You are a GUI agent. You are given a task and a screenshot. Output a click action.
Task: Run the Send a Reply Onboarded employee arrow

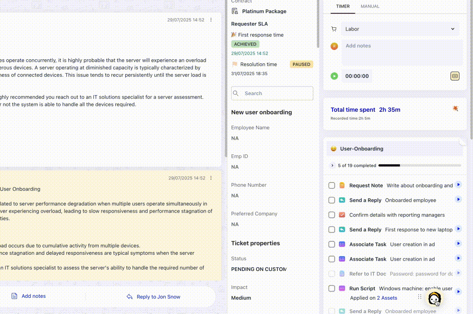point(458,199)
